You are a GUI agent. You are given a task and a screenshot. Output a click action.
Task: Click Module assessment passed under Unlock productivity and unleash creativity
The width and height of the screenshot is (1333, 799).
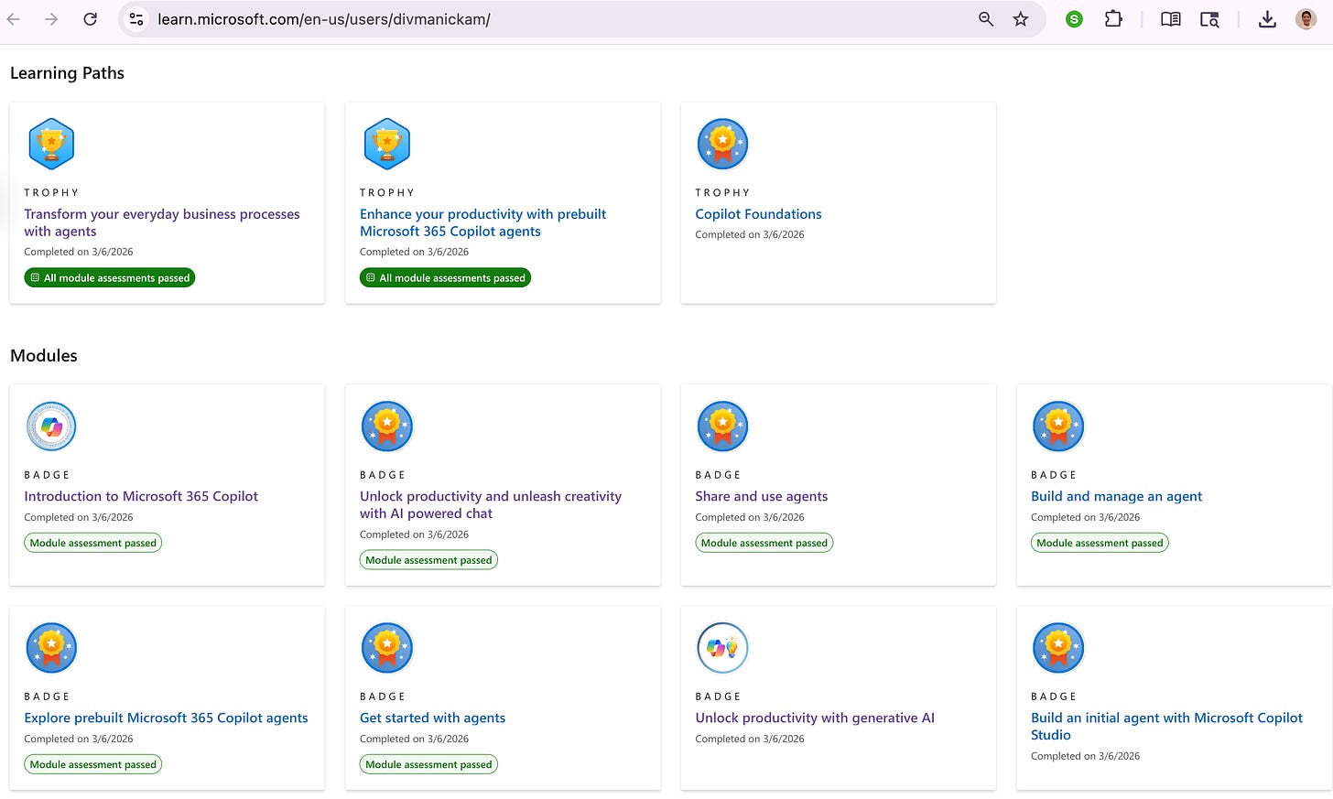[x=428, y=560]
